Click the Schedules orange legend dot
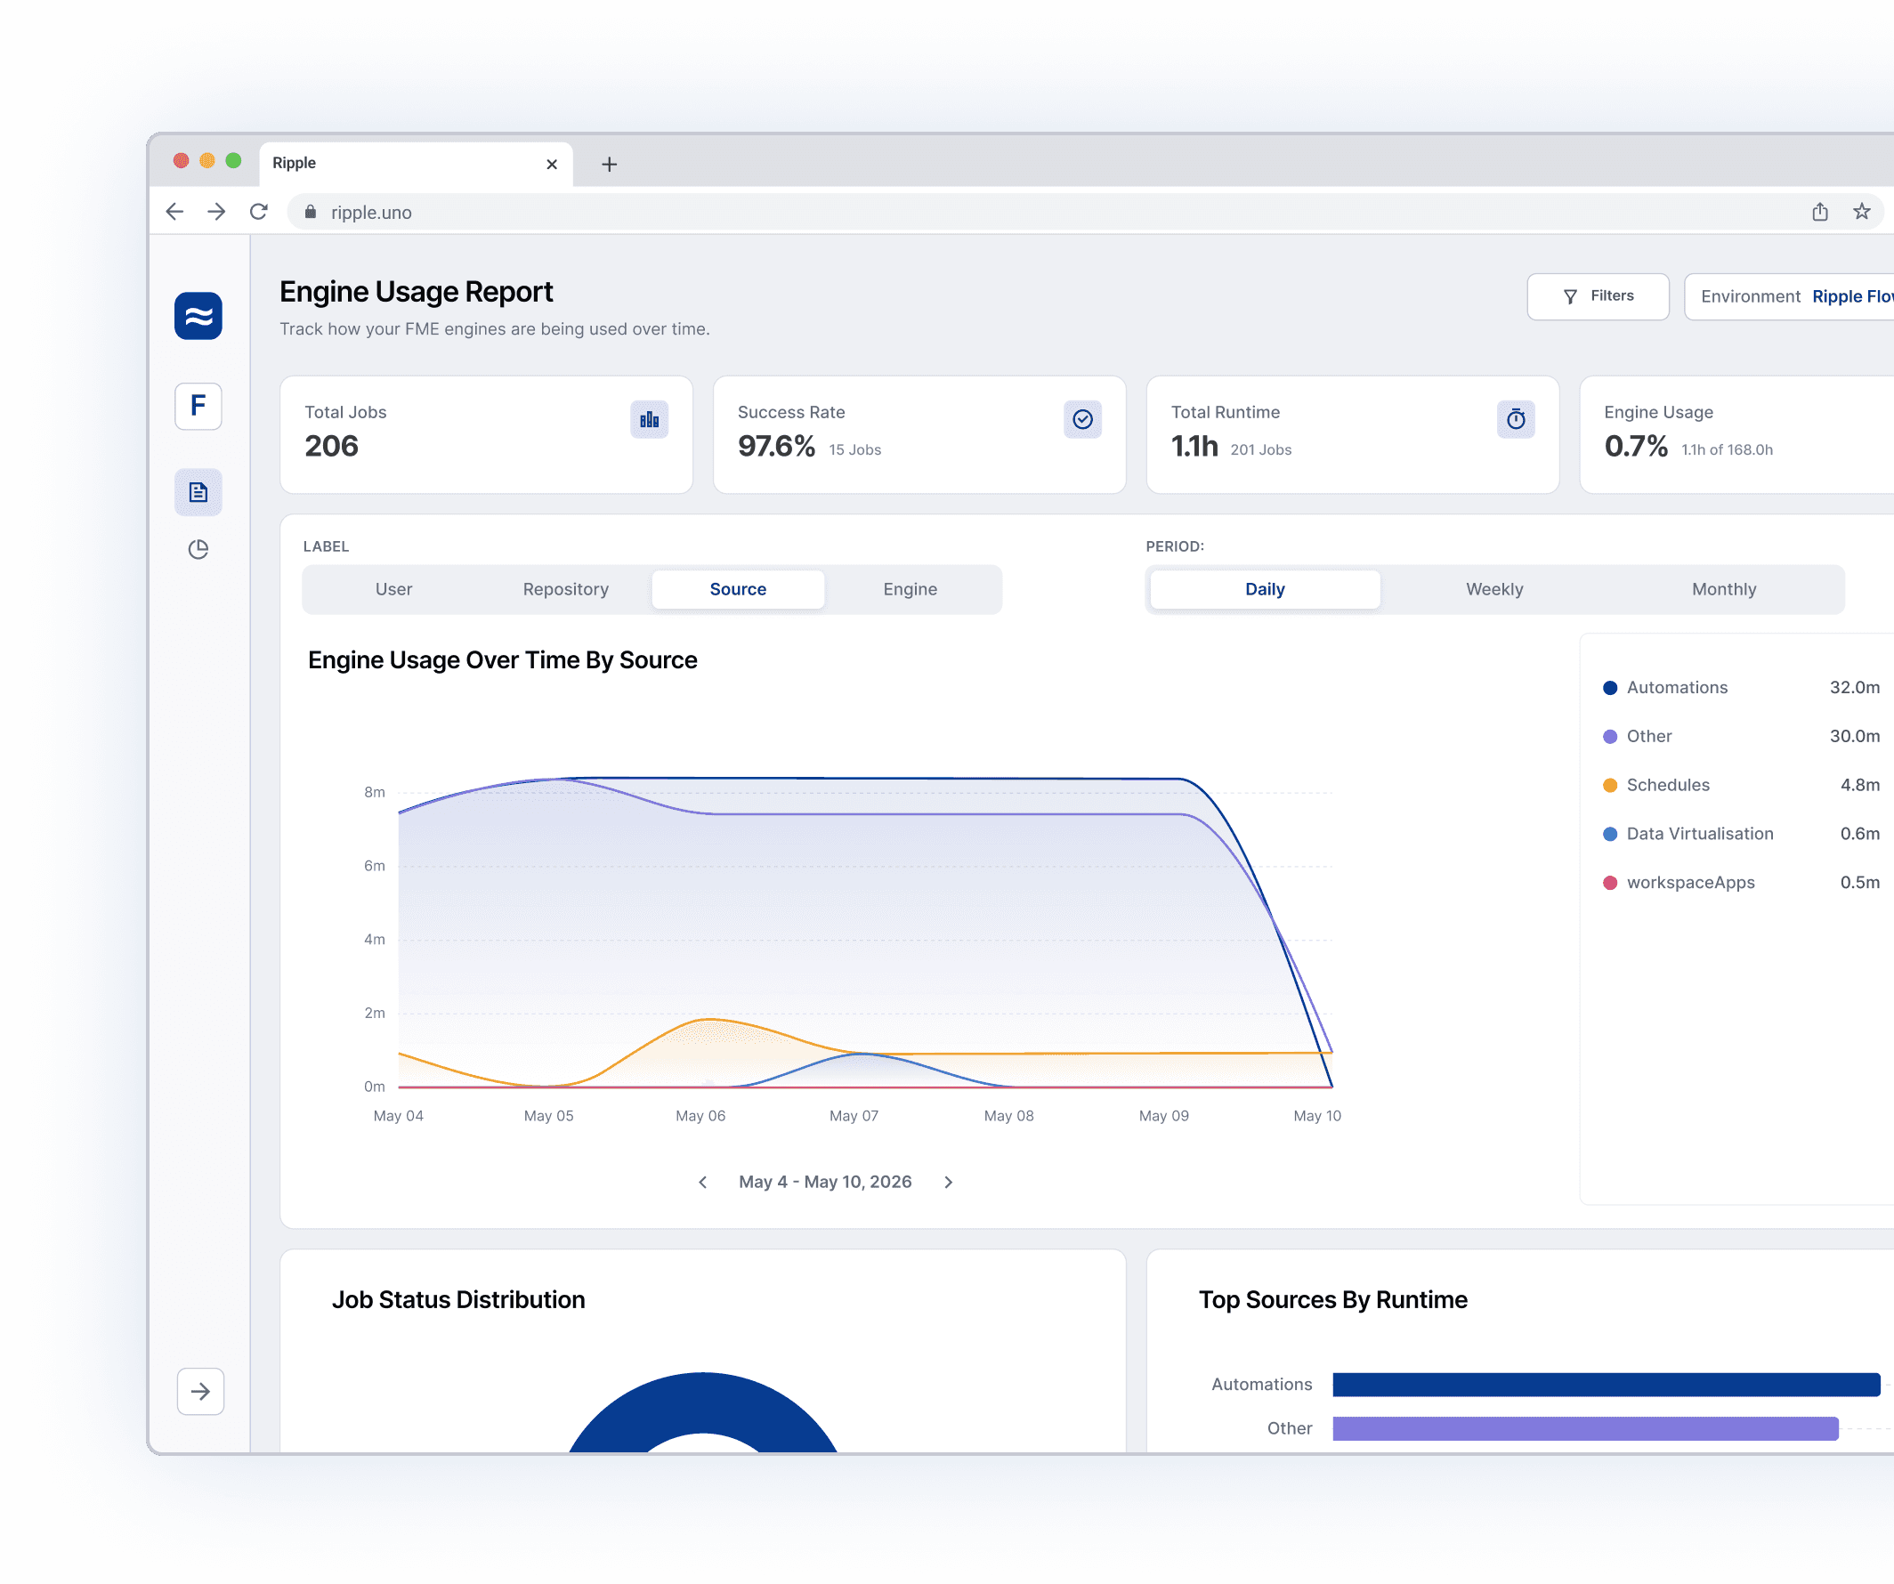The image size is (1894, 1584). click(x=1610, y=785)
